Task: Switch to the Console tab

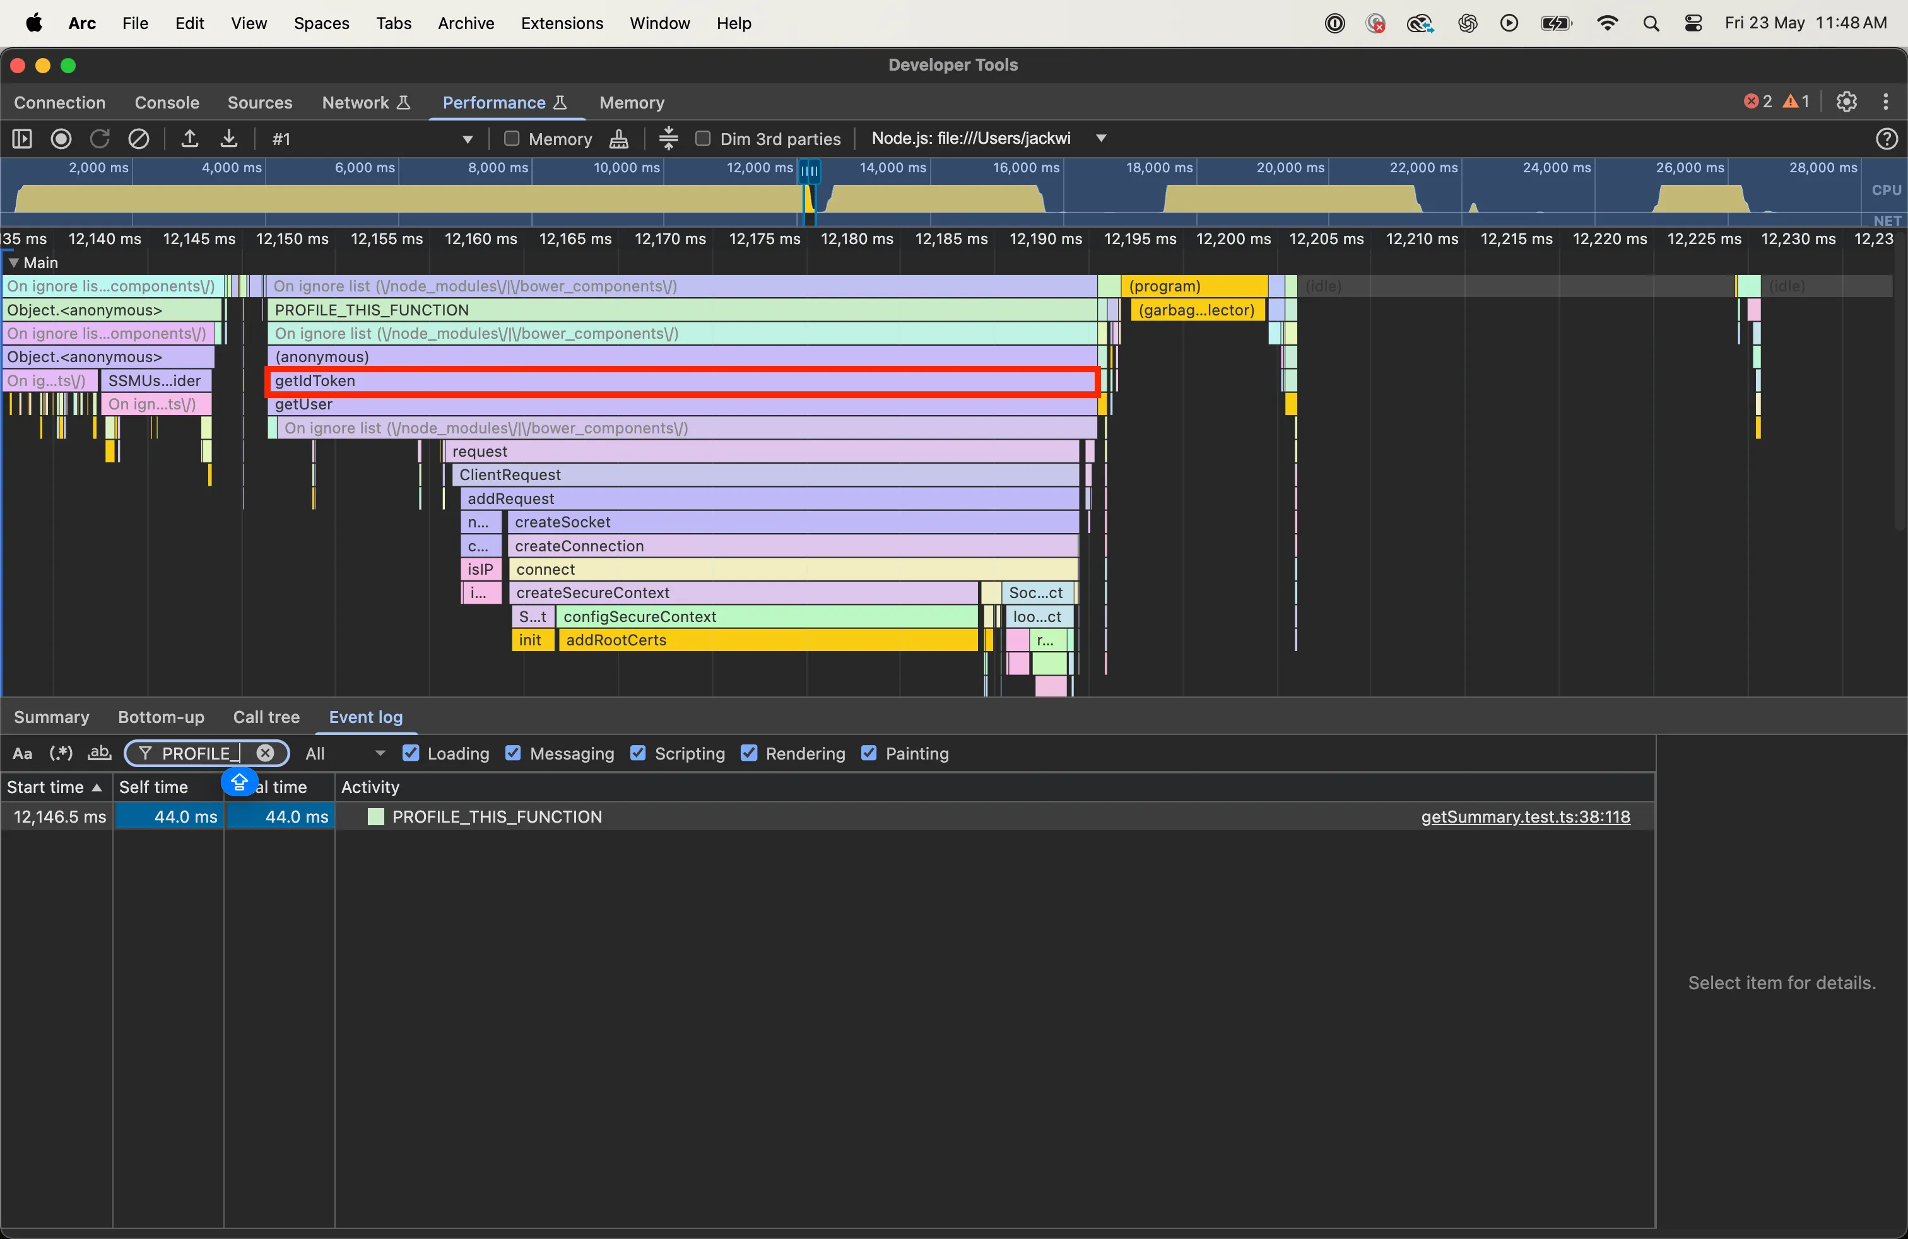Action: [x=167, y=103]
